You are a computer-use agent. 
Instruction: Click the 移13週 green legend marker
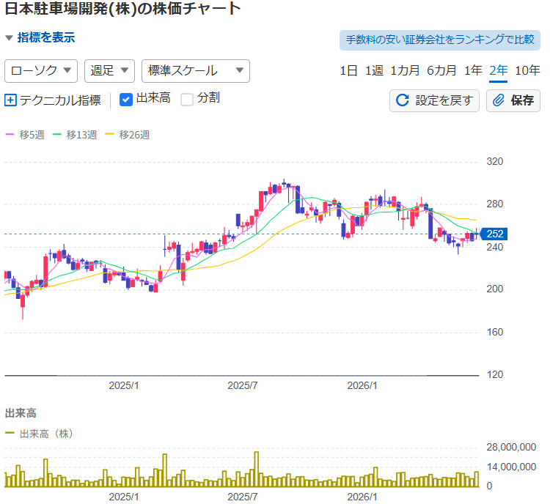tap(56, 135)
